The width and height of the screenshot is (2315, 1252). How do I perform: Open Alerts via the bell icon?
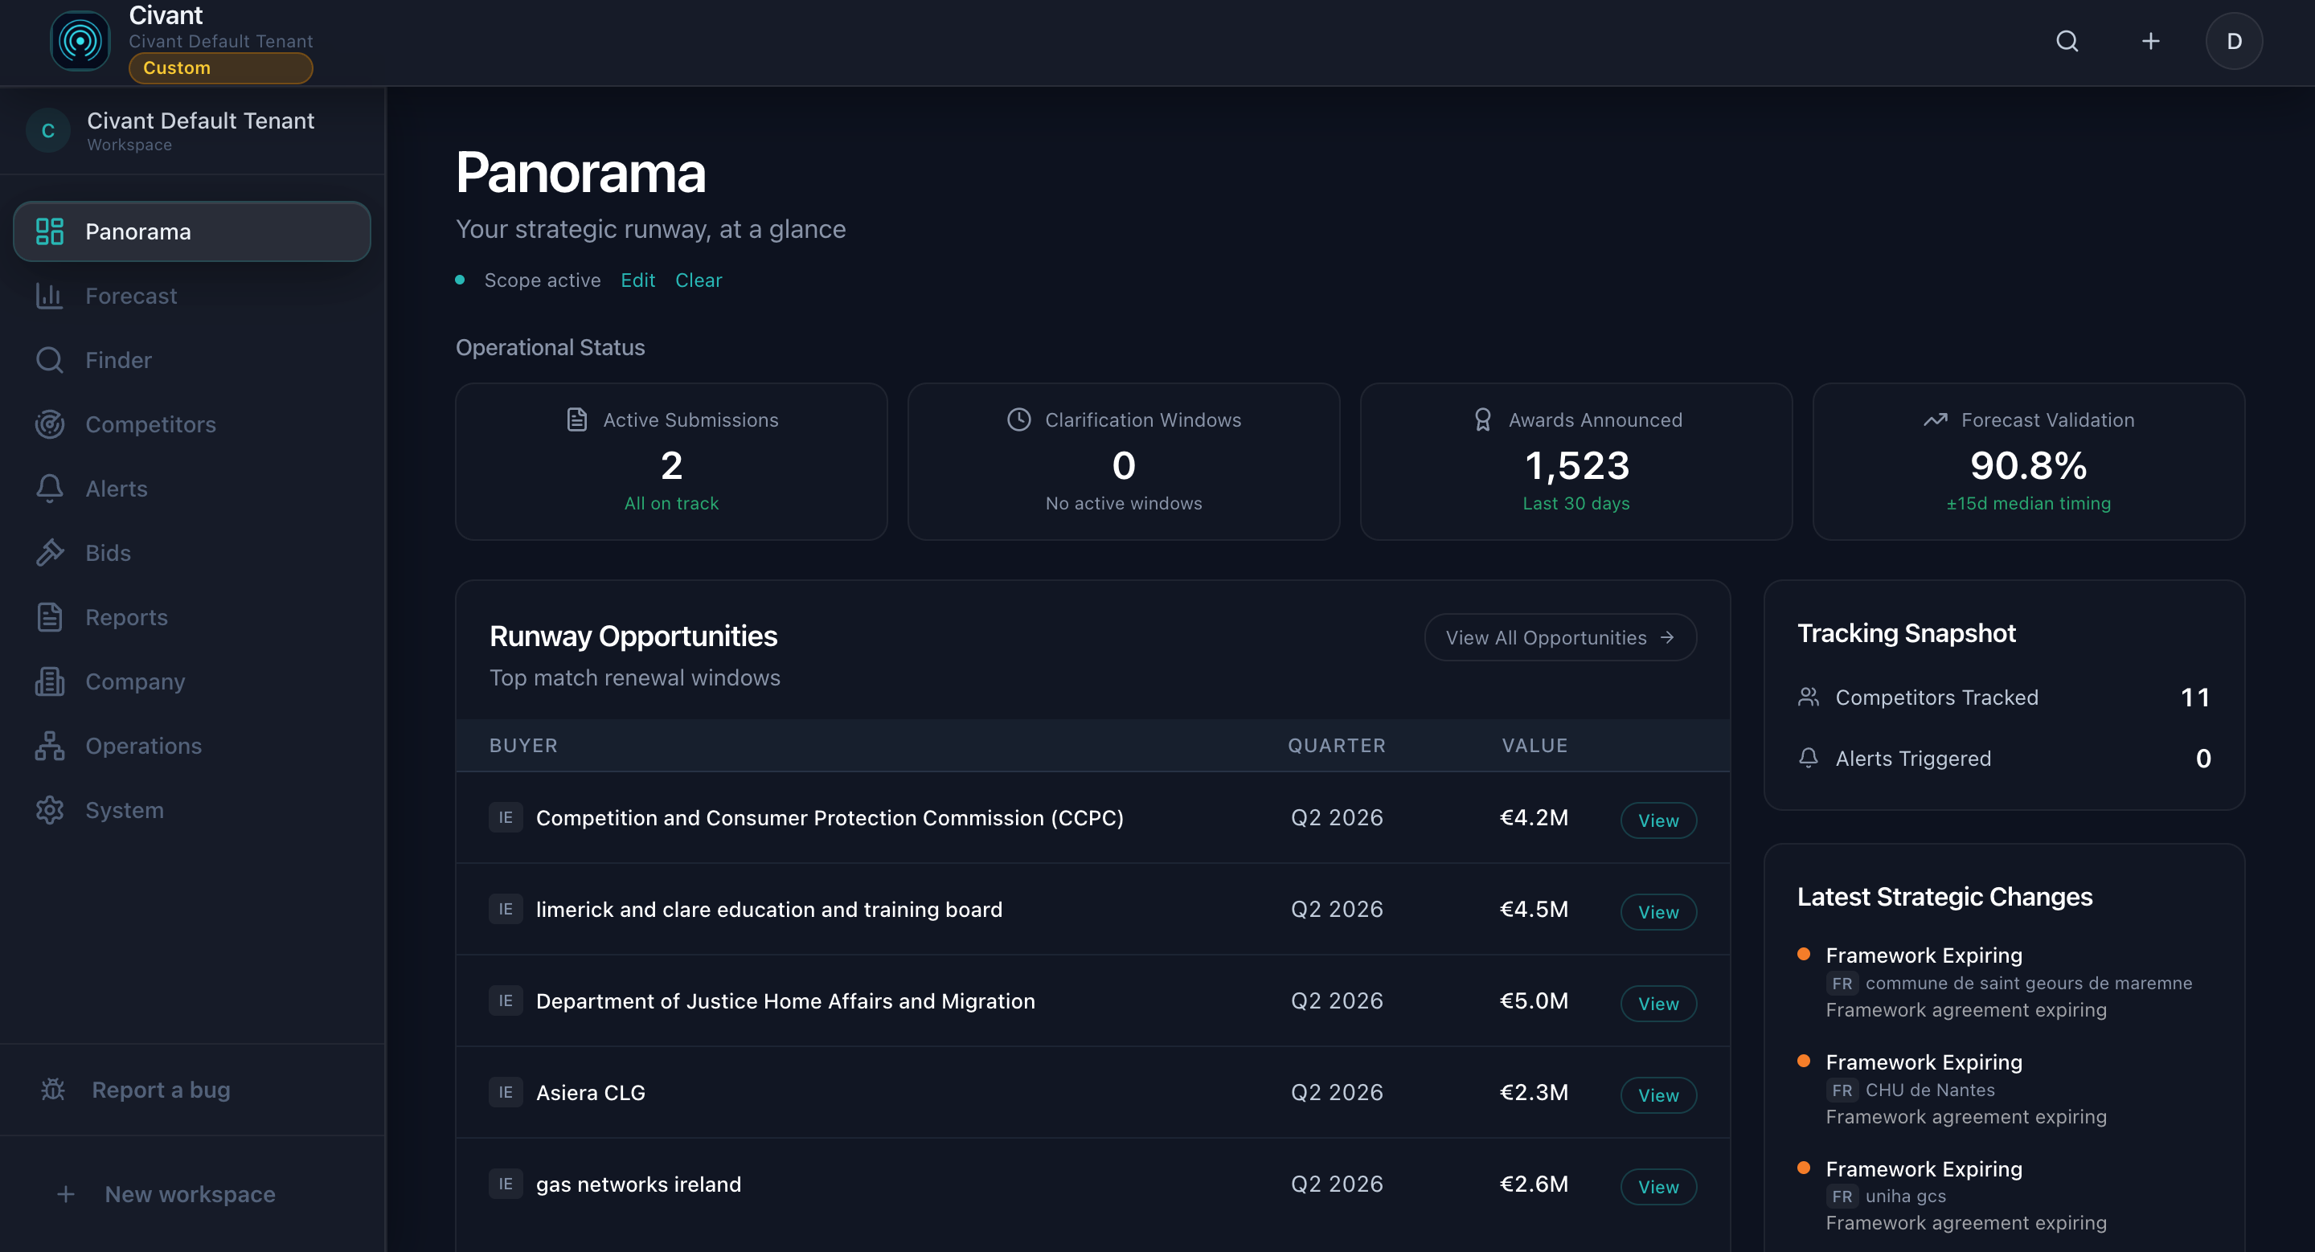pos(49,488)
